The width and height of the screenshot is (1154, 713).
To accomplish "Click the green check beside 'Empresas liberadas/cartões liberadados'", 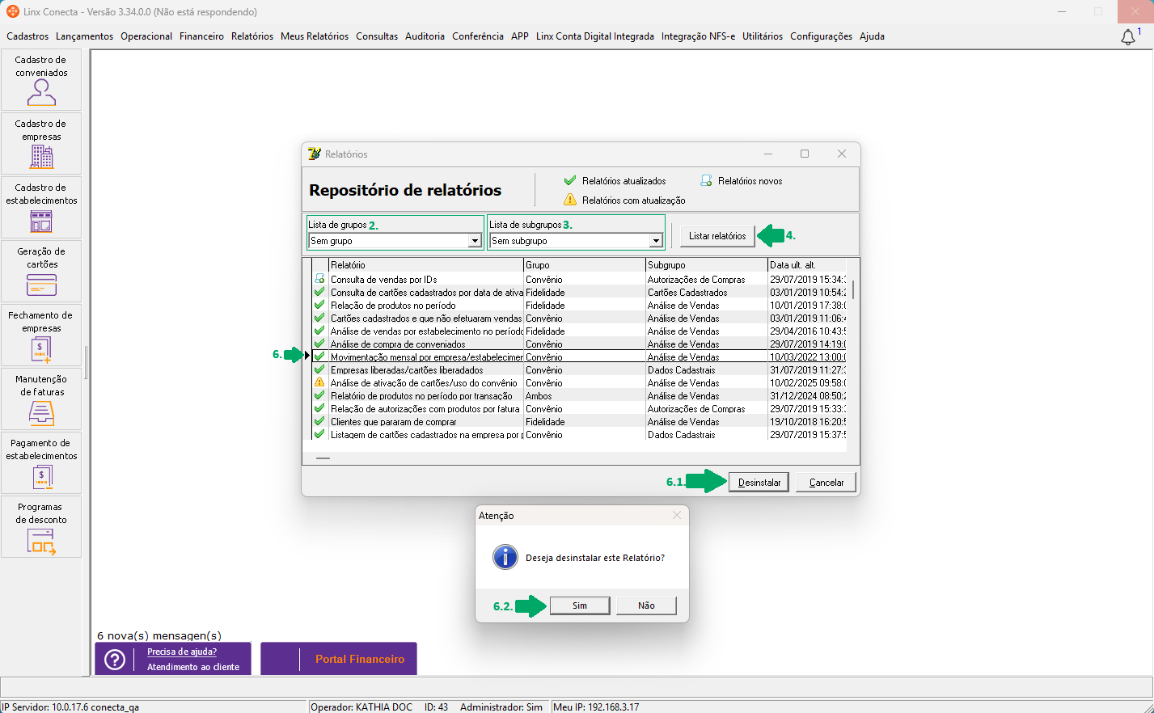I will 319,369.
